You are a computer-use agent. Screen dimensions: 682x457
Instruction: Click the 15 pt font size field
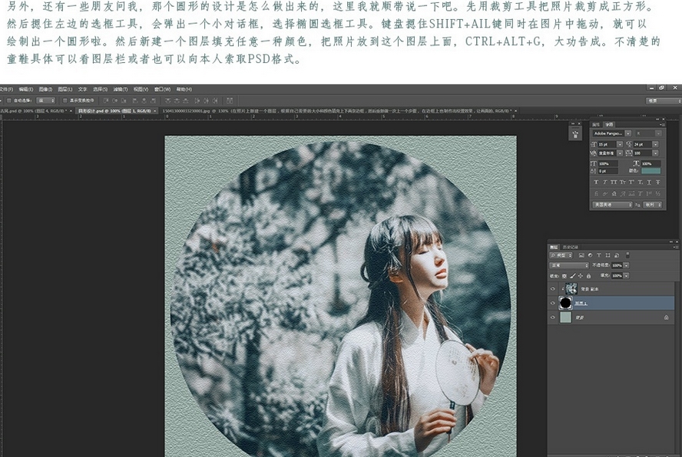tap(607, 144)
